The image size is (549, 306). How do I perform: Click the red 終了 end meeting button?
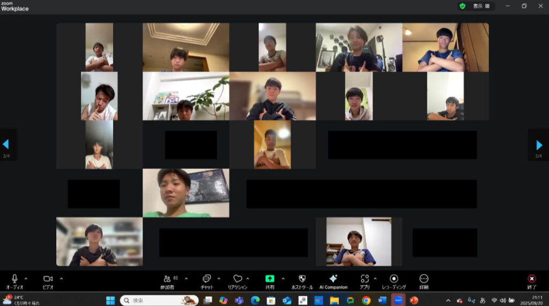pyautogui.click(x=531, y=279)
